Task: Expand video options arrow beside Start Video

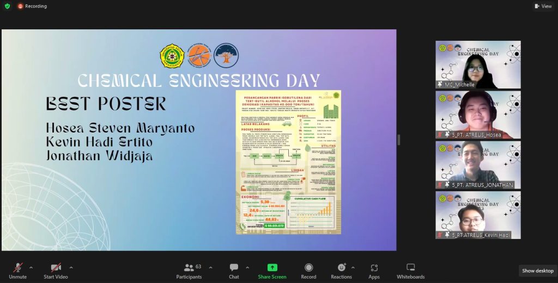Action: 71,267
